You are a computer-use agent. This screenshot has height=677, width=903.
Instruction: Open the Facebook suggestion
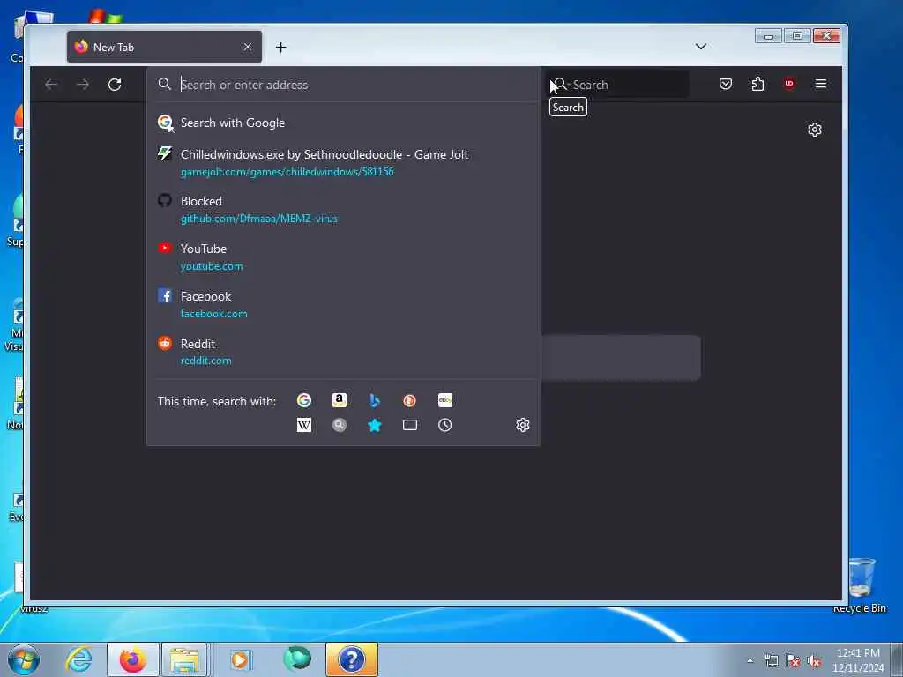click(x=344, y=304)
